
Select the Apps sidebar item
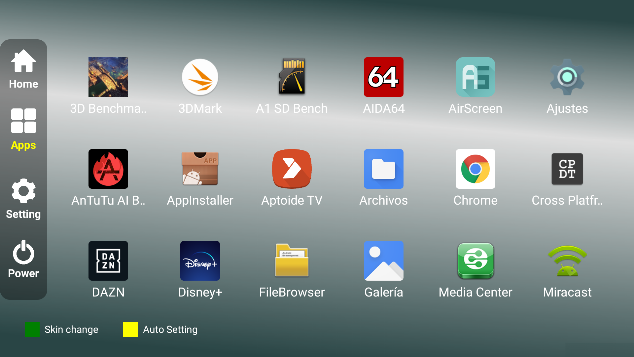pos(23,129)
